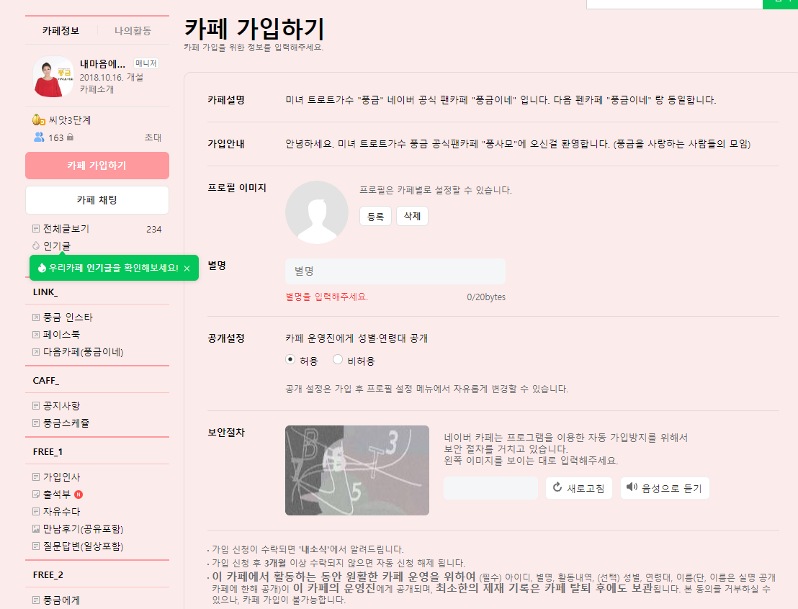Click the board icon beside 공지사항
Screen dimensions: 798x609
[35, 406]
